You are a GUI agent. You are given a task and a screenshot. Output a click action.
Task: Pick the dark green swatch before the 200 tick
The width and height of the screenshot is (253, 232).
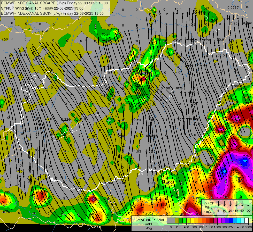pyautogui.click(x=181, y=221)
